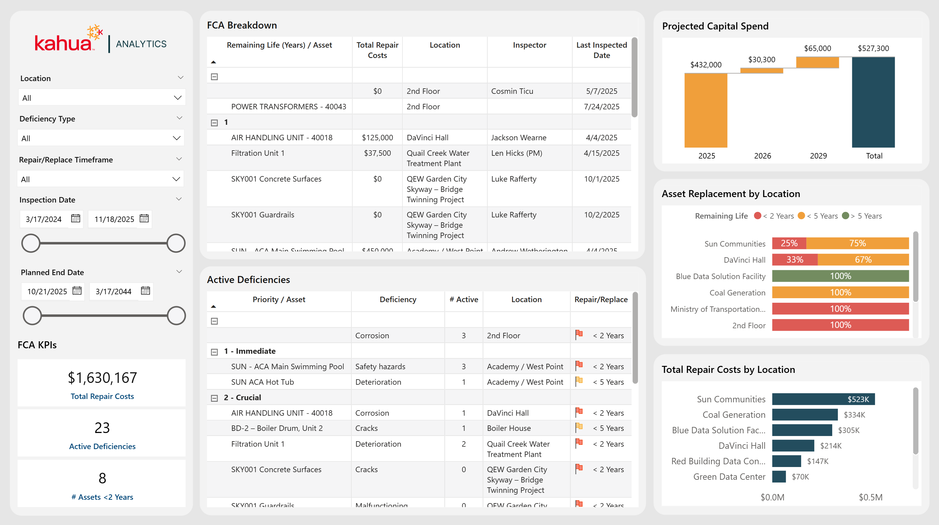Toggle the '> 5 Years' legend marker
Image resolution: width=939 pixels, height=525 pixels.
(x=846, y=216)
